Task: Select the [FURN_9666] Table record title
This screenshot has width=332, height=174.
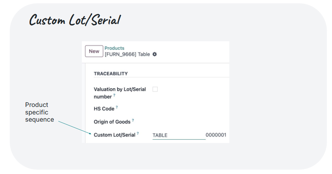Action: 127,55
